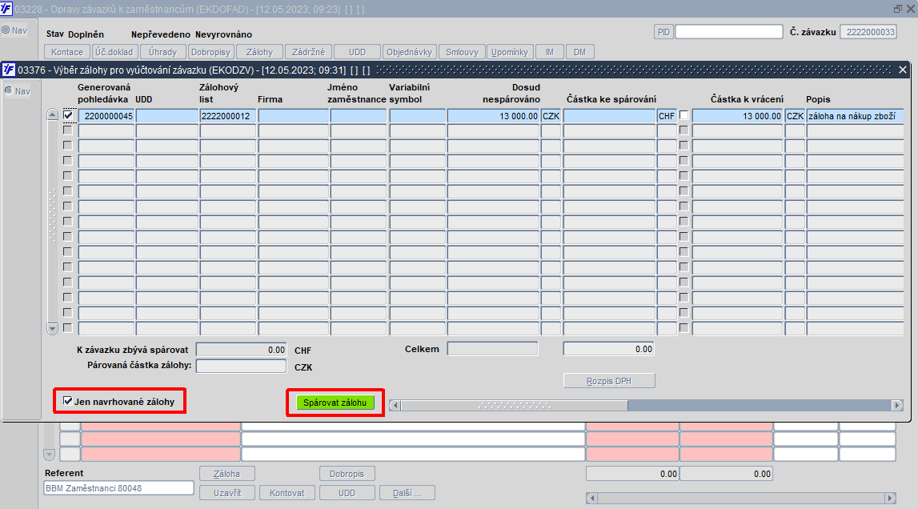Click the PID lookup button
Viewport: 918px width, 509px height.
pyautogui.click(x=663, y=32)
